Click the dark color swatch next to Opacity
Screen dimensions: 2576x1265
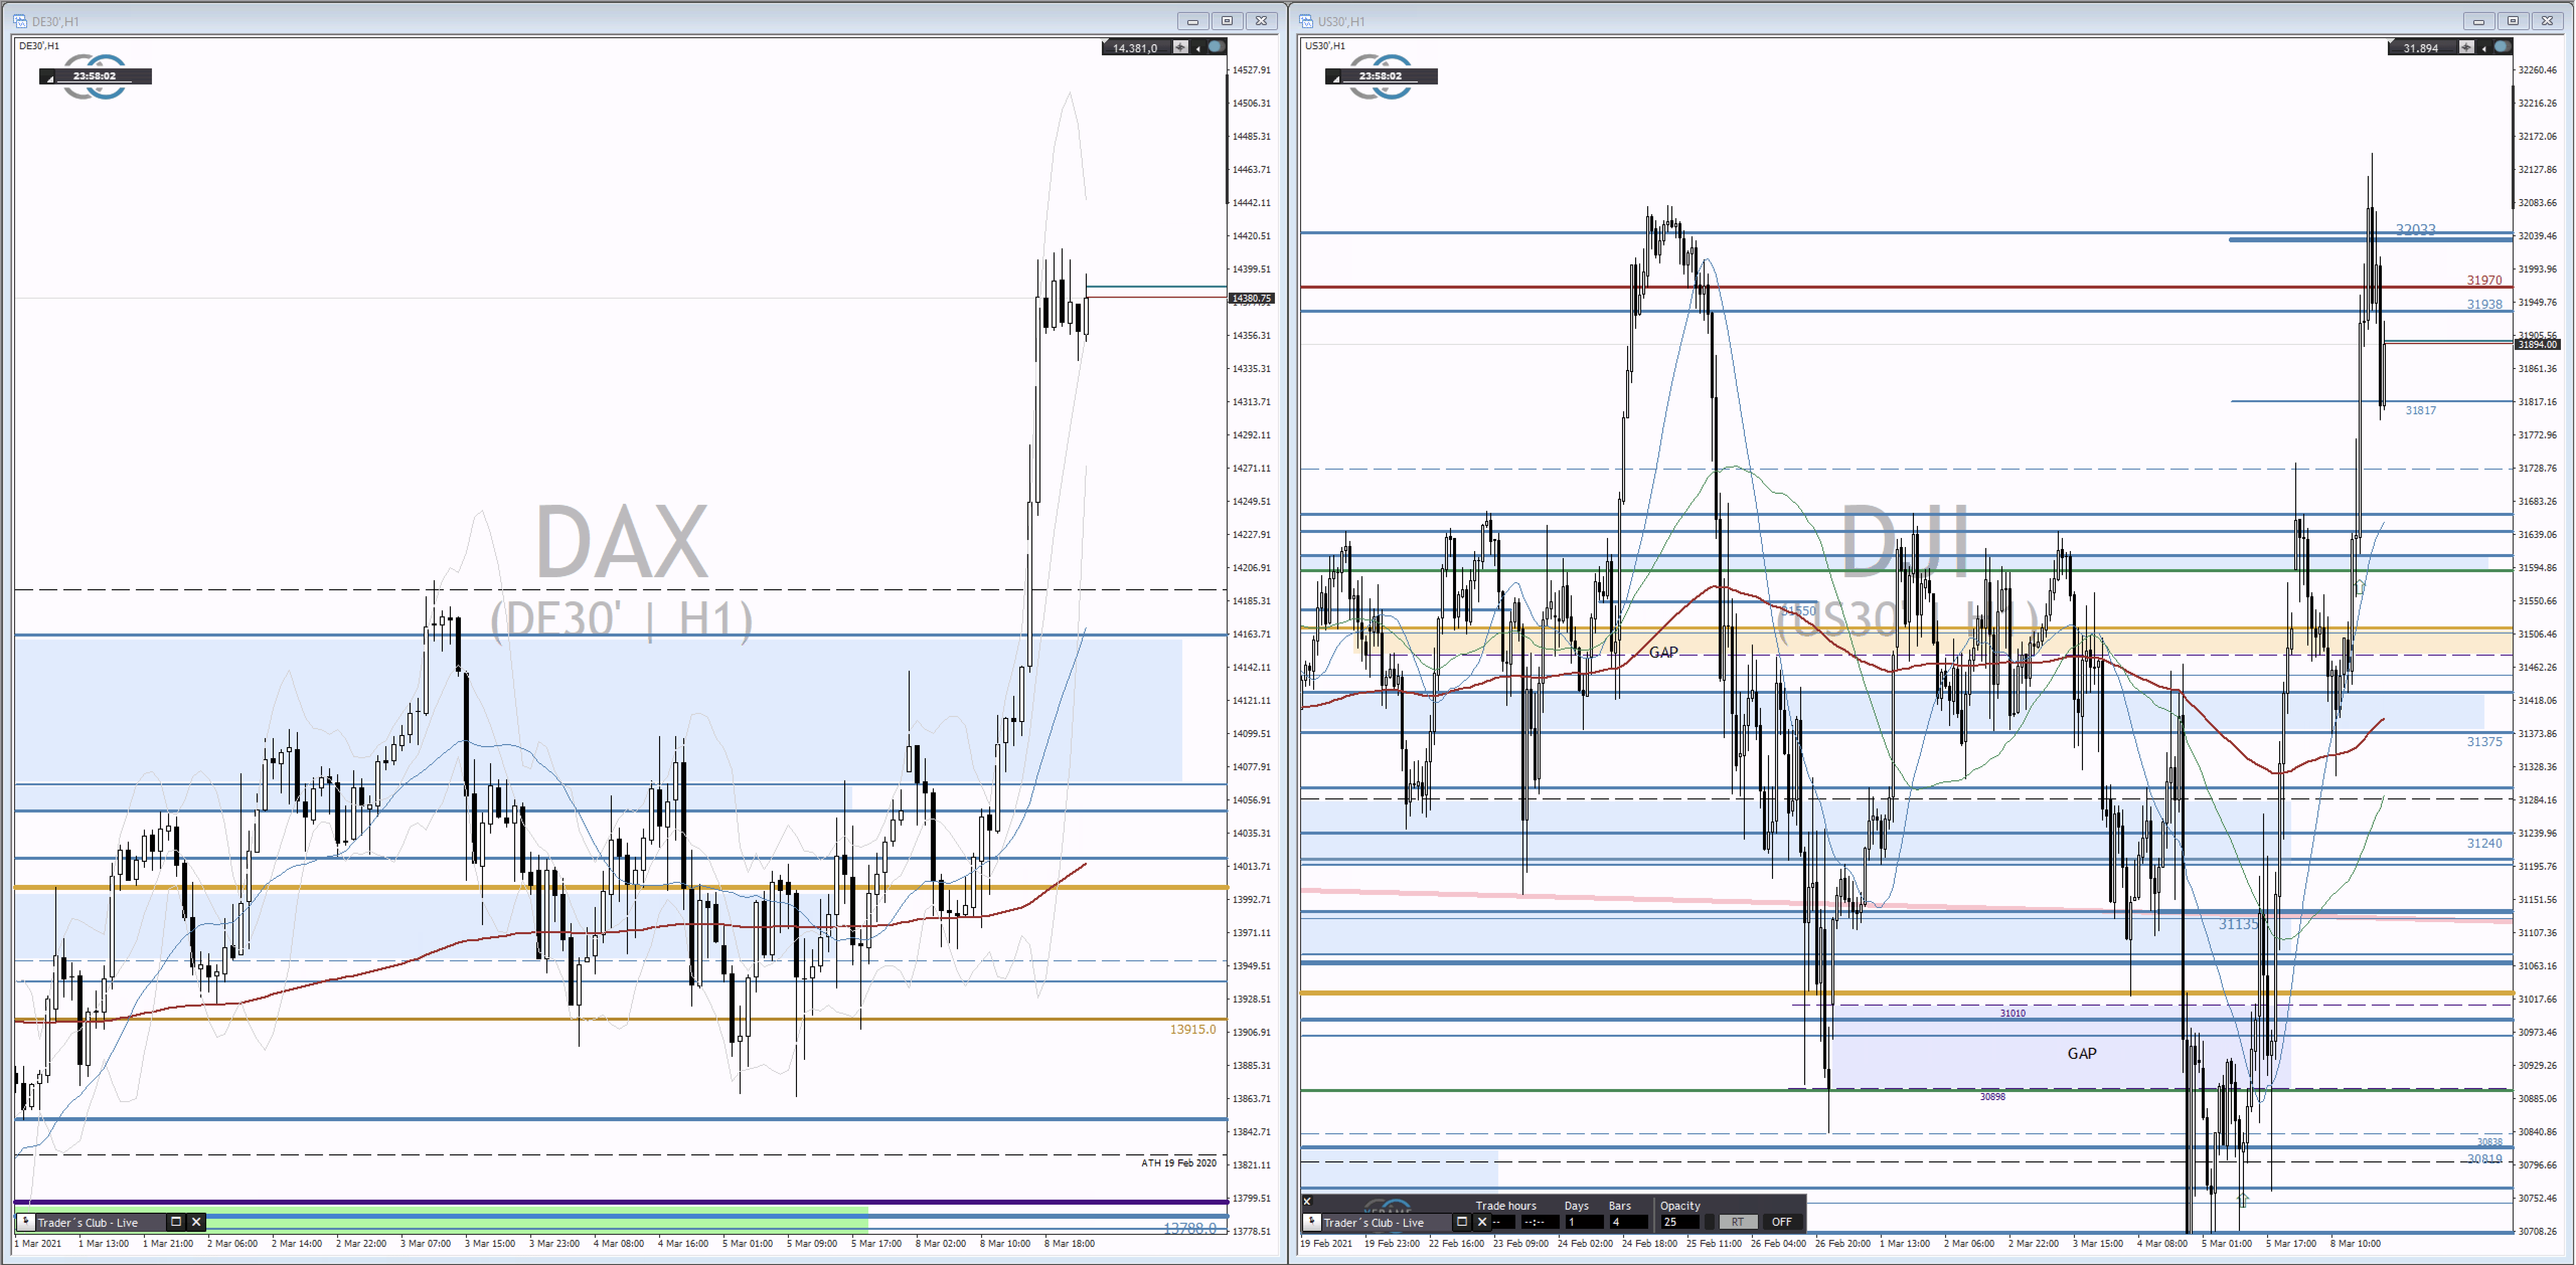1710,1222
